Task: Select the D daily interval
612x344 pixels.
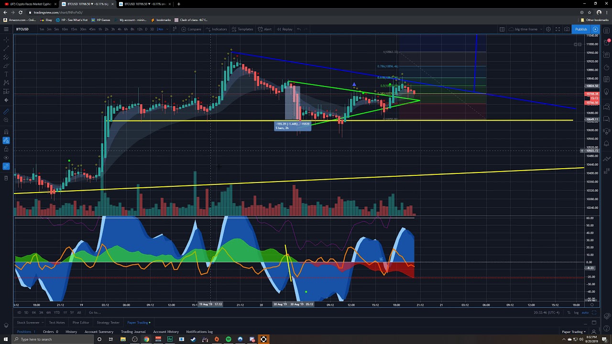Action: tap(146, 29)
